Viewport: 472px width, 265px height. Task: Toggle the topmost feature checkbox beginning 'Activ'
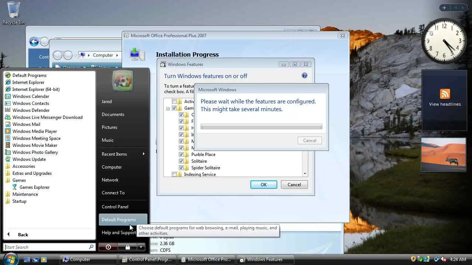click(x=174, y=102)
